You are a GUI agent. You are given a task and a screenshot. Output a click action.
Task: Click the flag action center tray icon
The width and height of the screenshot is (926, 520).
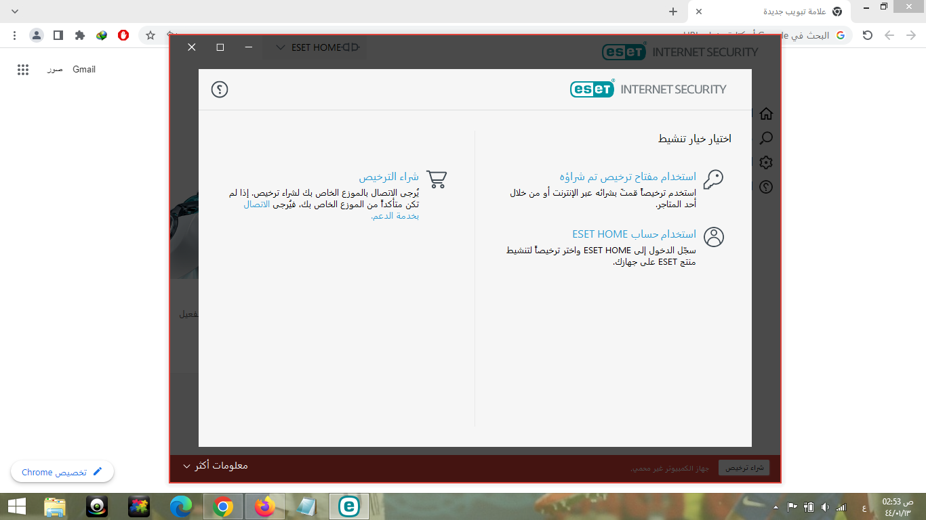(x=792, y=507)
